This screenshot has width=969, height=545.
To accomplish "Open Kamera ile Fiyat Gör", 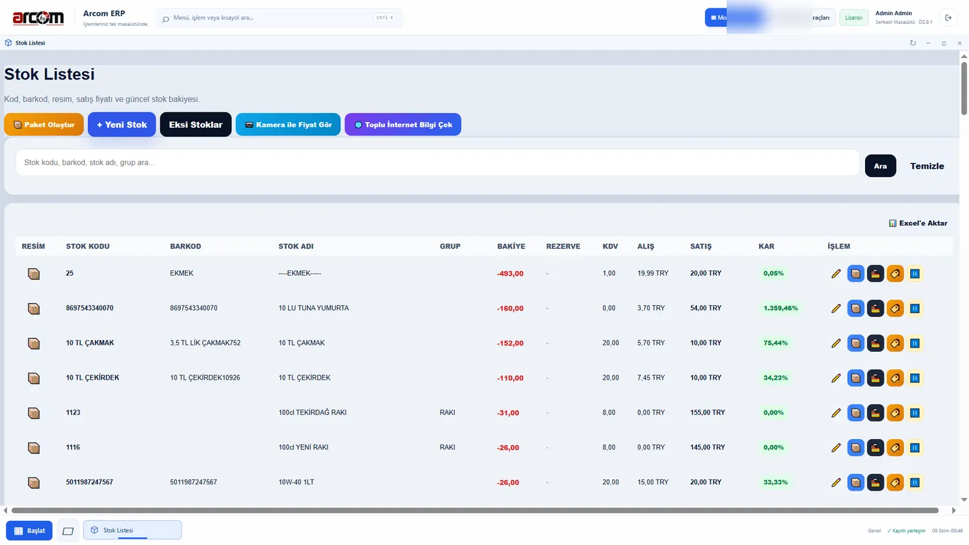I will click(x=288, y=125).
